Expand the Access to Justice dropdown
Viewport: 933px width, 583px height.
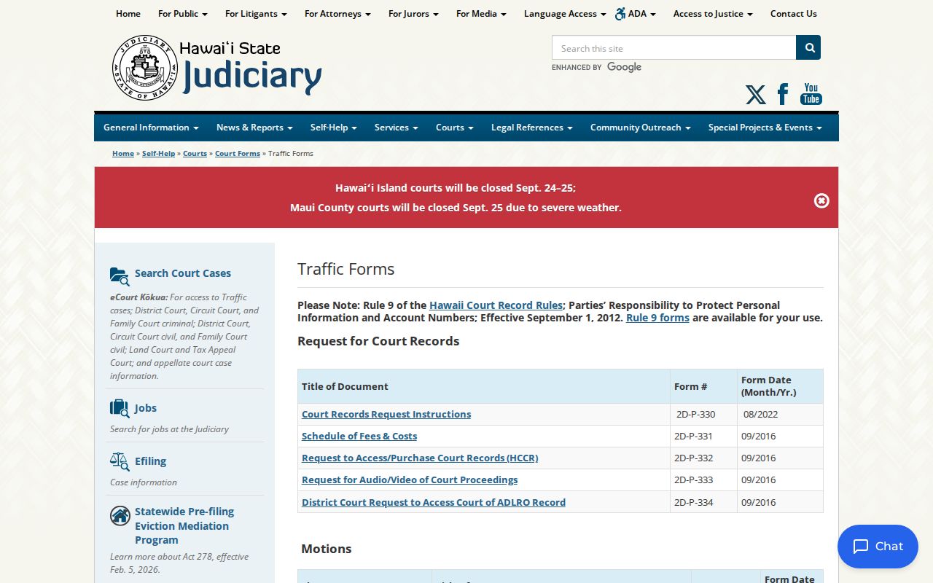tap(713, 14)
